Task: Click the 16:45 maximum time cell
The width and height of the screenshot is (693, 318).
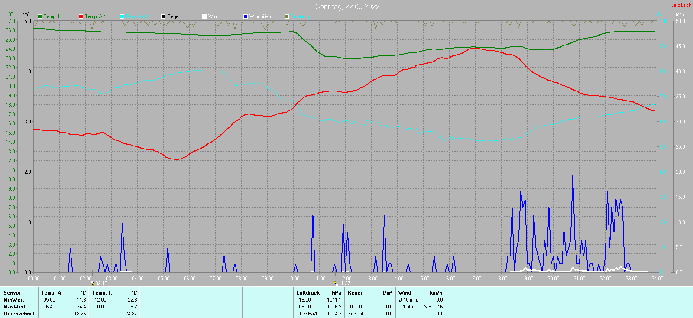Action: pos(49,307)
